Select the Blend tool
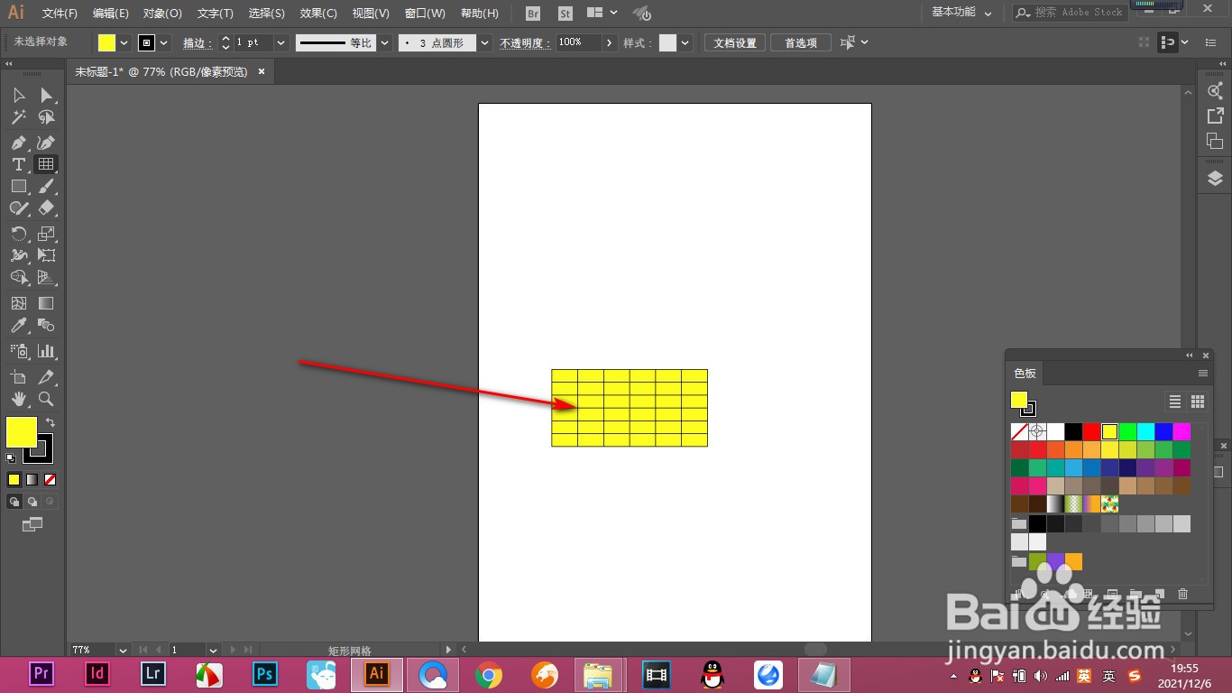The height and width of the screenshot is (693, 1232). coord(47,325)
